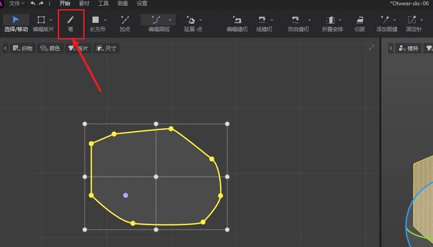The width and height of the screenshot is (433, 247).
Task: Switch to the 工具 tools tab
Action: click(x=103, y=4)
